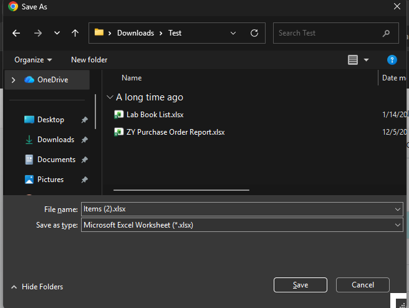Refresh the Test folder view
Image resolution: width=409 pixels, height=308 pixels.
(254, 33)
